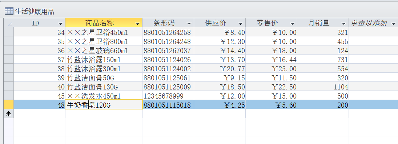Click retail price ¥5.60
This screenshot has height=144, width=398.
click(272, 105)
